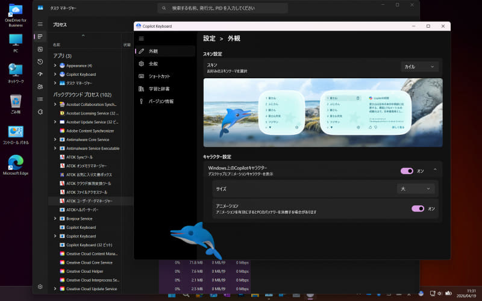Open the 全般 settings page

(x=165, y=64)
